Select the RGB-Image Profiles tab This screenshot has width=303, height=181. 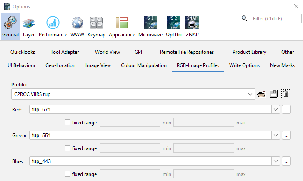(198, 65)
